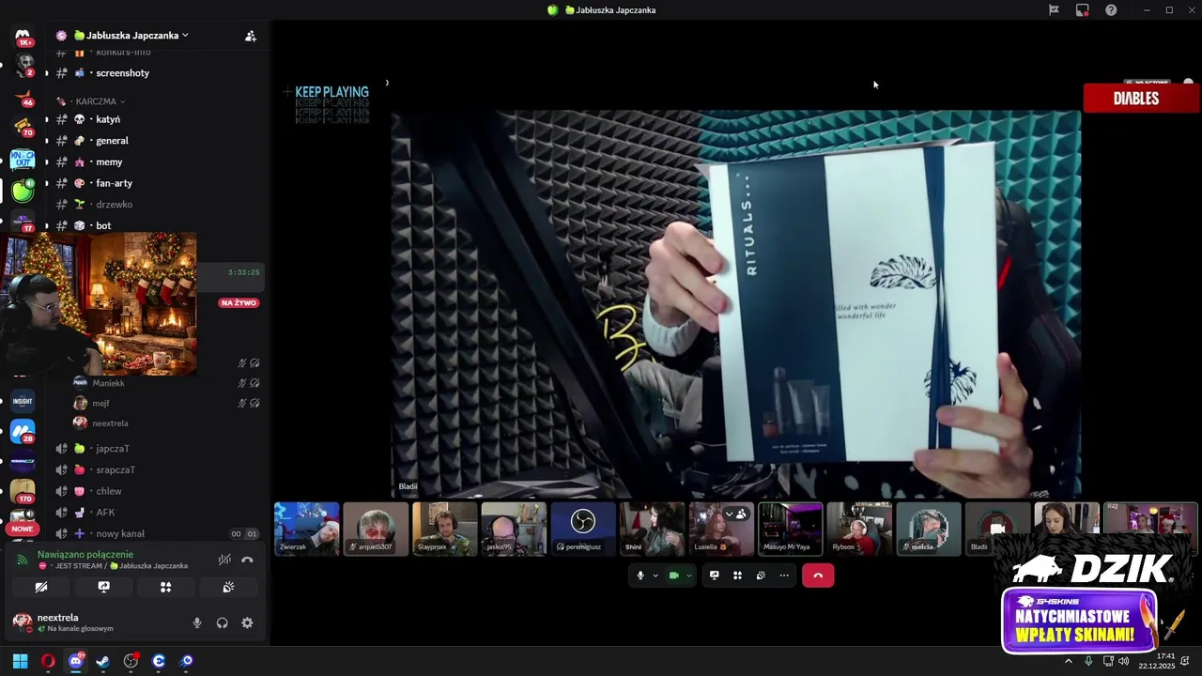Select Shini participant tile

[652, 529]
